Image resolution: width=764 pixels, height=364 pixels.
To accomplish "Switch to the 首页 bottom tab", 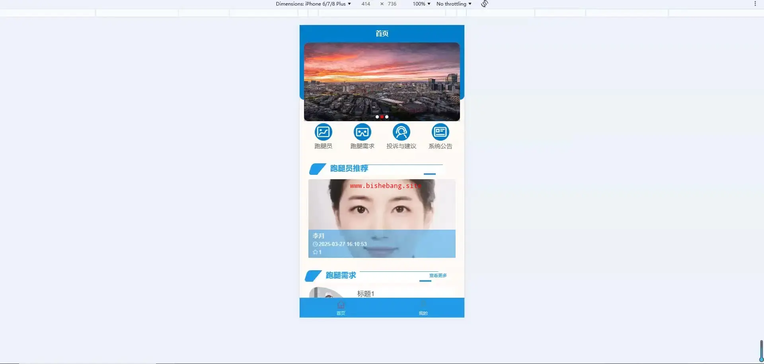I will tap(341, 308).
